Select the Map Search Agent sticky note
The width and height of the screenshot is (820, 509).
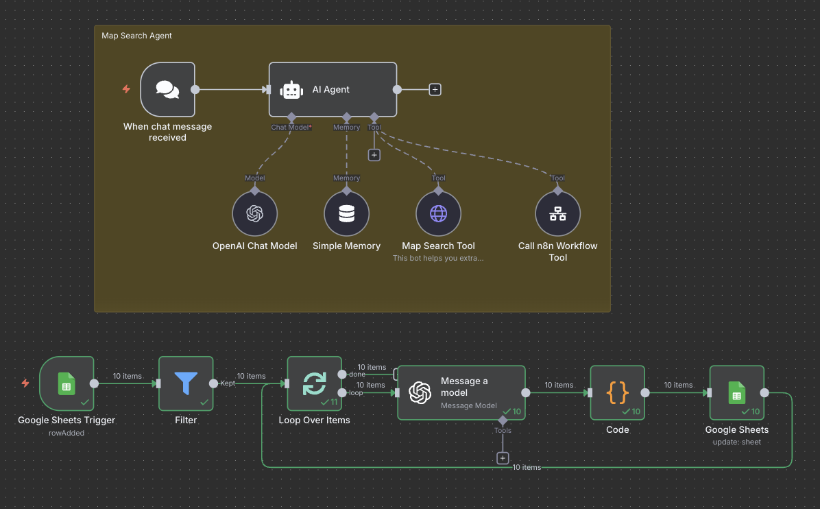[x=136, y=35]
